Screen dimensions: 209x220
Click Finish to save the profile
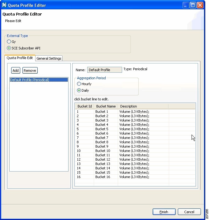click(164, 212)
